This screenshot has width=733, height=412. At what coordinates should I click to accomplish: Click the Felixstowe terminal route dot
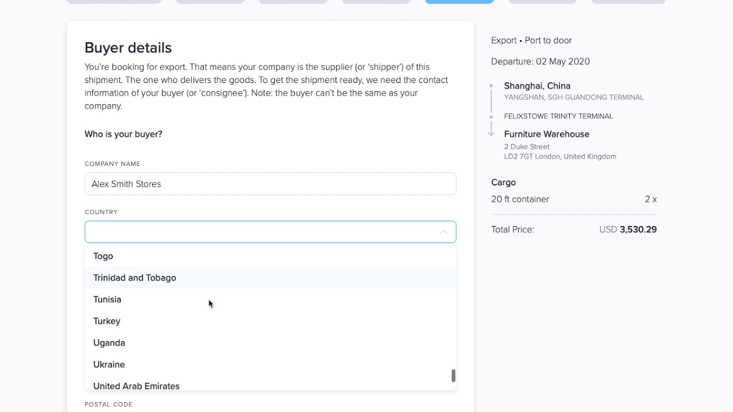coord(491,117)
